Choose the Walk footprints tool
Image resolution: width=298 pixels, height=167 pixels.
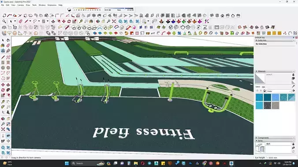click(x=3, y=141)
